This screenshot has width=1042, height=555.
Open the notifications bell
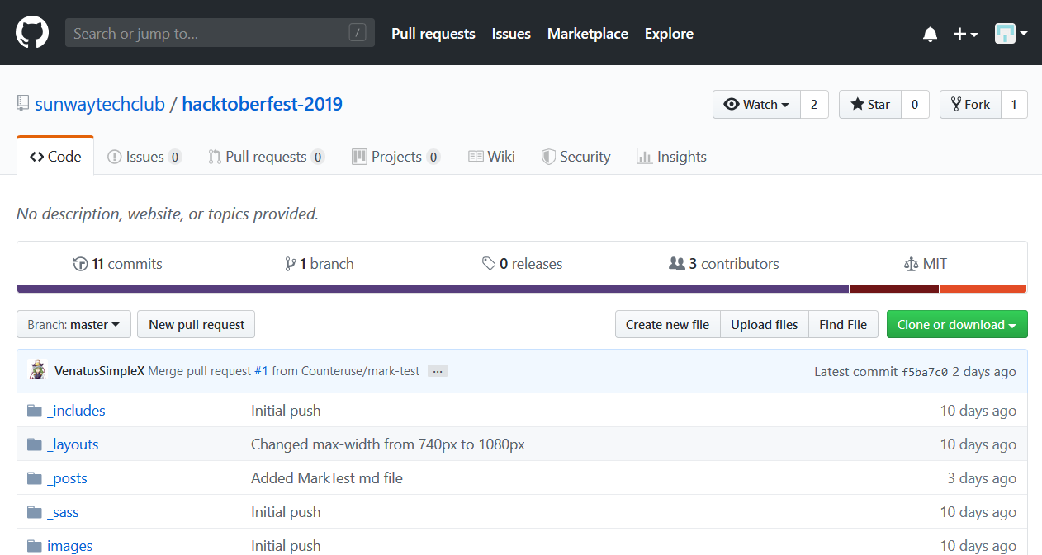pyautogui.click(x=930, y=34)
